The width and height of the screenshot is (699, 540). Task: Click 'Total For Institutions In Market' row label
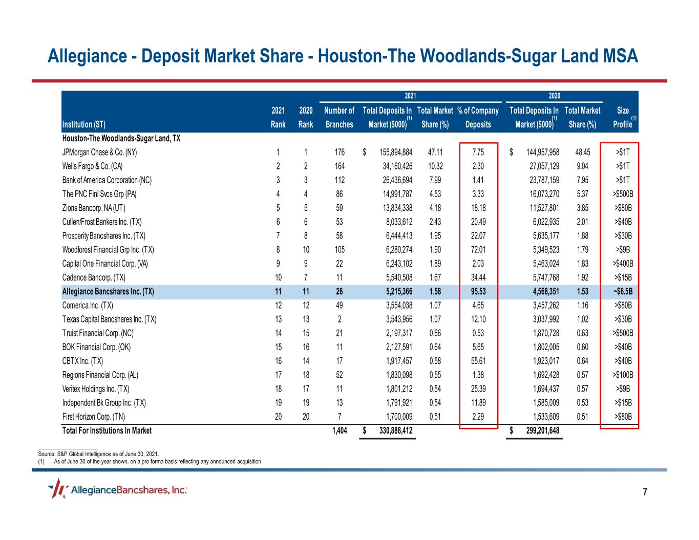point(107,431)
